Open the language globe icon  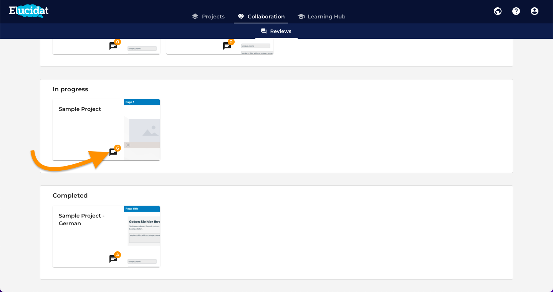coord(498,11)
